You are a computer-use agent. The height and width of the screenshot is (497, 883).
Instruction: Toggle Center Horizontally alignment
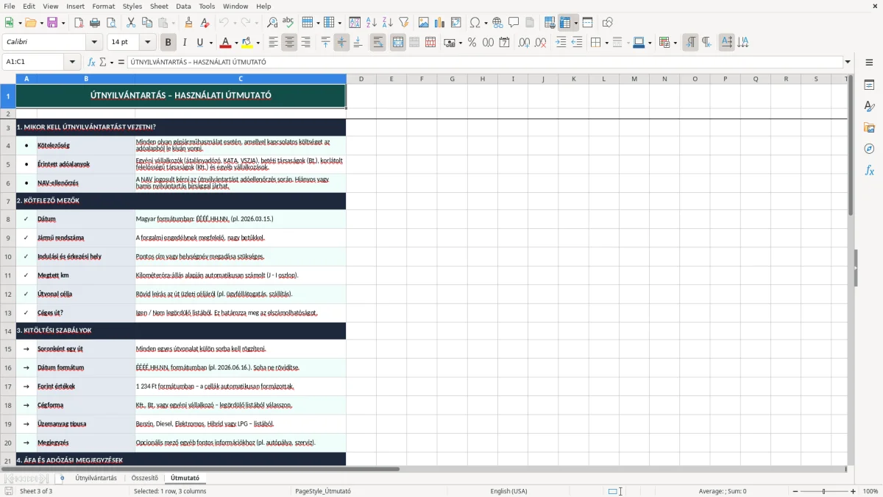(x=289, y=43)
